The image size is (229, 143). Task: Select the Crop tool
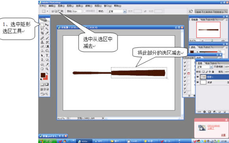coord(42,33)
